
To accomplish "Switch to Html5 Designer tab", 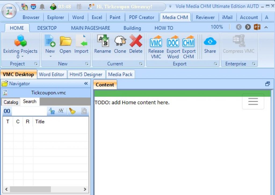I will point(86,74).
